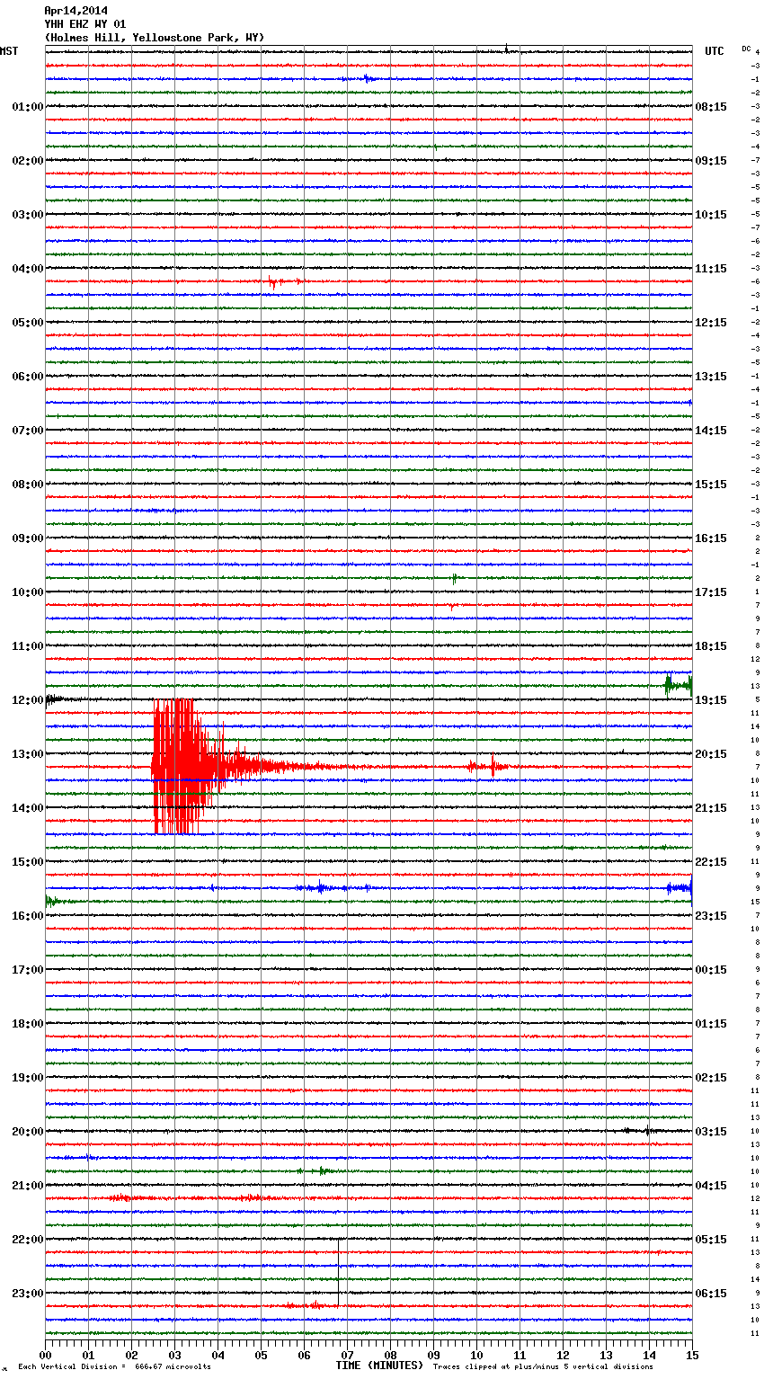Screen dimensions: 764x1379
Task: Select the "01:00" MST time label
Action: 28,107
